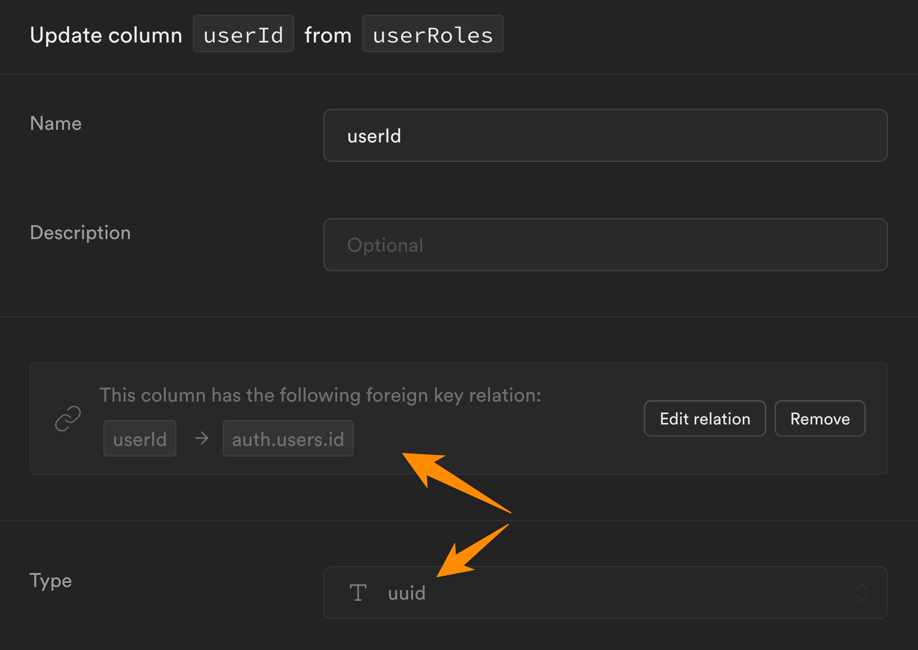Click the optional Description field

tap(605, 244)
